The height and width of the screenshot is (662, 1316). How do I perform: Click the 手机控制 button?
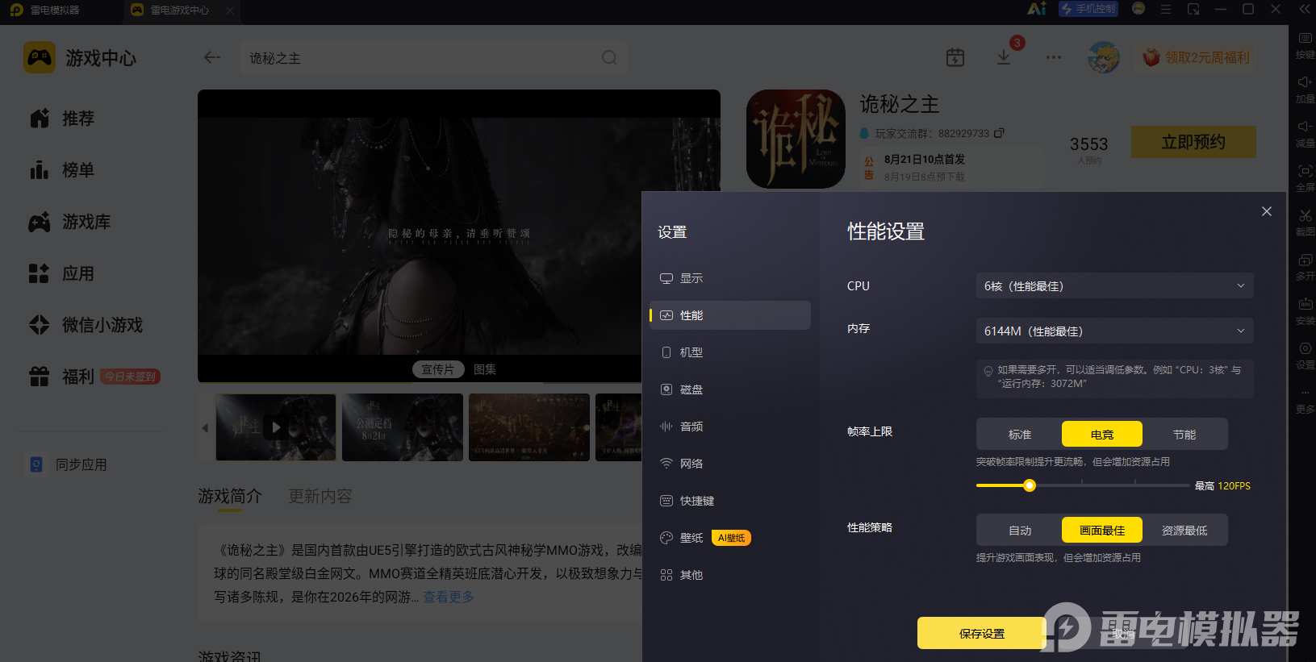(x=1088, y=9)
